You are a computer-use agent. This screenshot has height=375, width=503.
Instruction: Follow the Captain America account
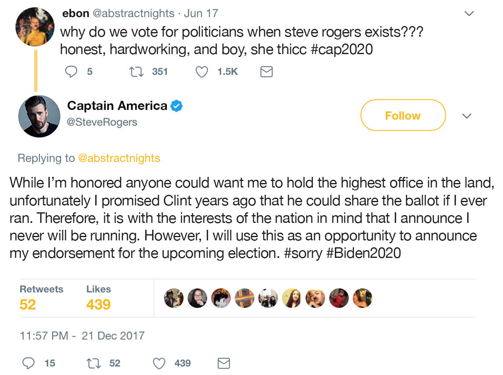pos(403,116)
